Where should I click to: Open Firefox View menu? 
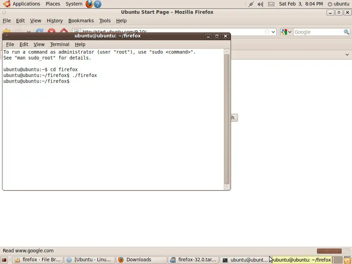click(x=35, y=21)
